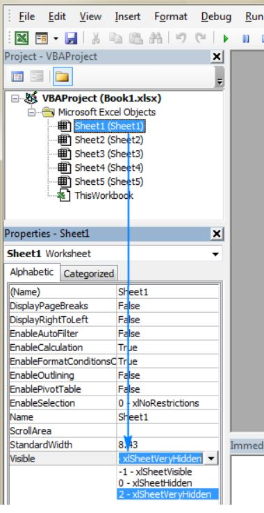Image resolution: width=264 pixels, height=513 pixels.
Task: Select ThisWorkbook in project tree
Action: click(104, 195)
